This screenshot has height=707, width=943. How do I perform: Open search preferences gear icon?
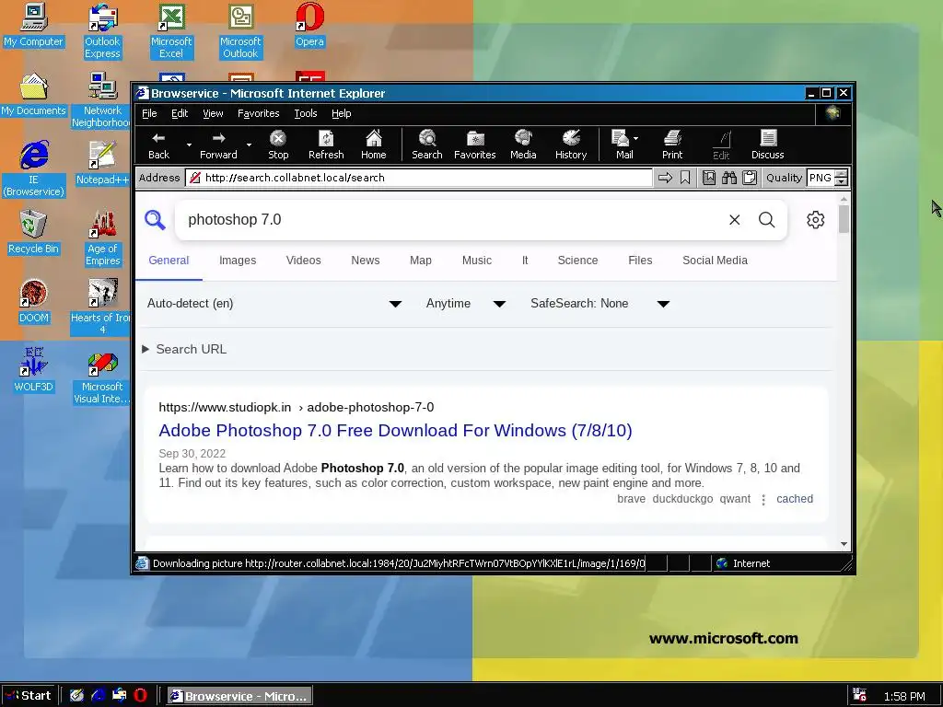(816, 220)
